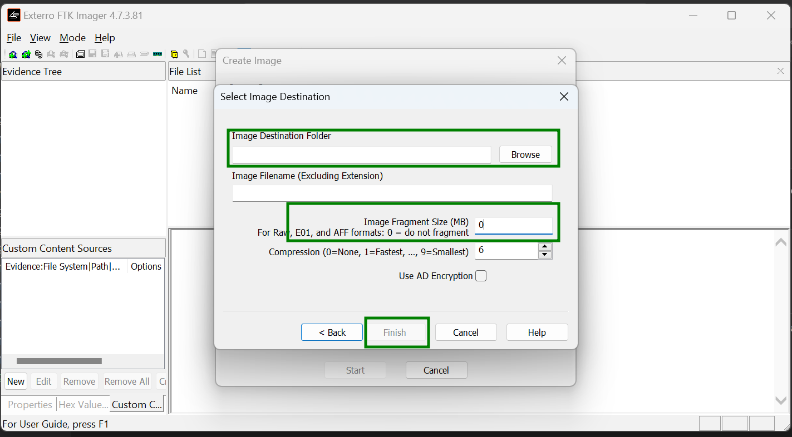Increase compression with the up arrow
This screenshot has width=792, height=437.
point(545,247)
